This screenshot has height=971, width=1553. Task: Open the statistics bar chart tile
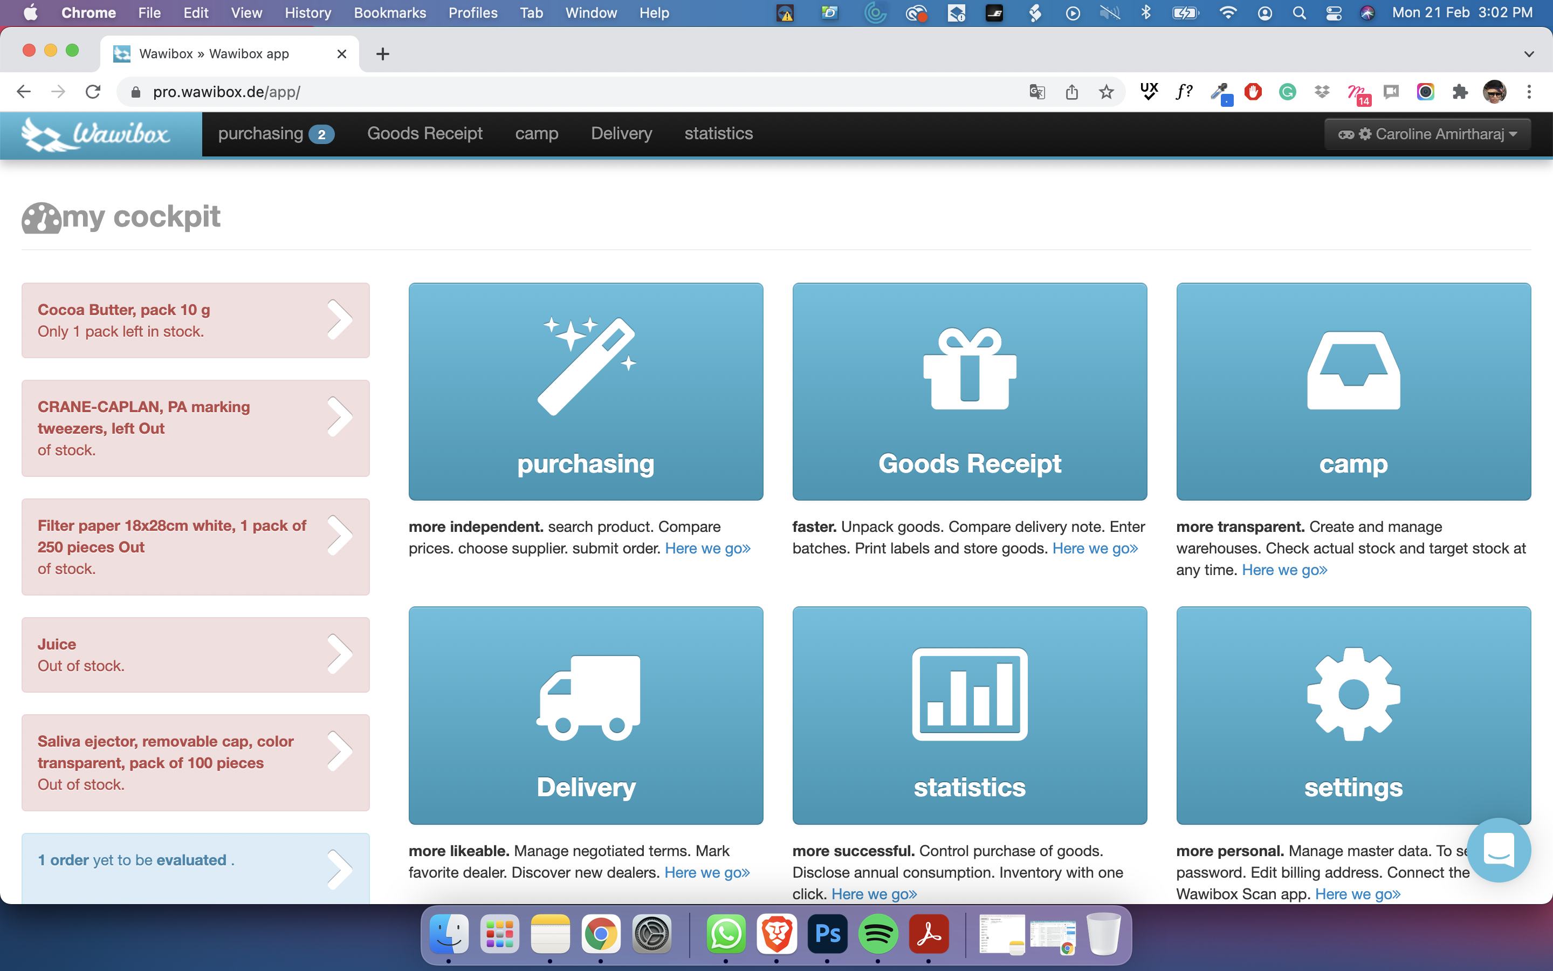[970, 715]
